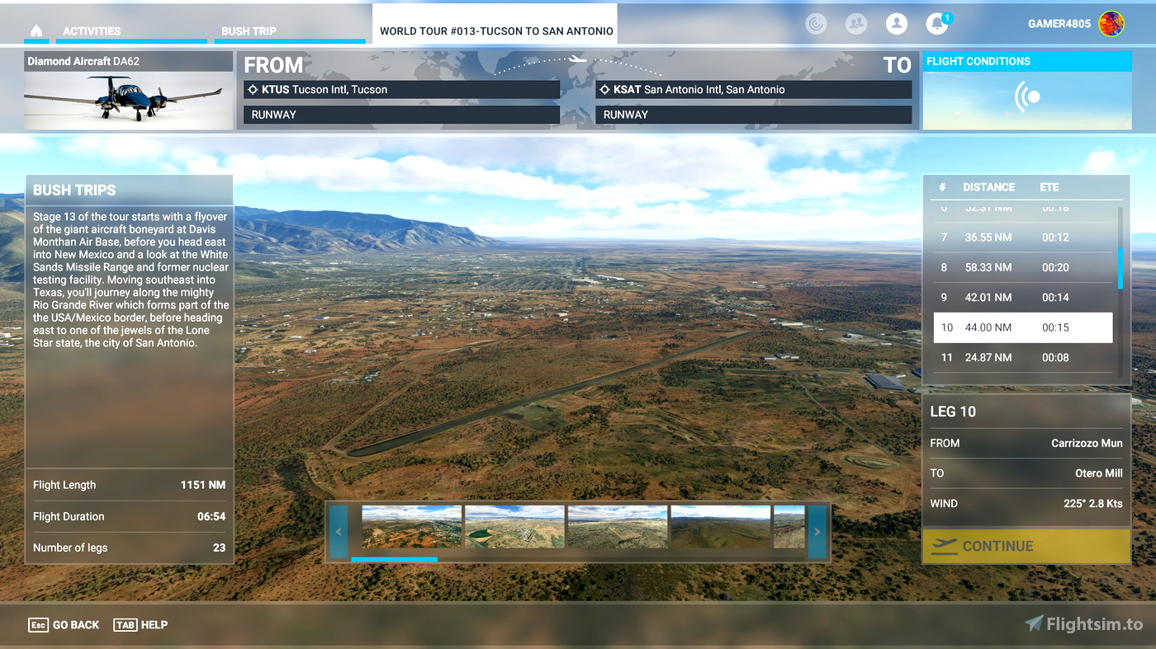
Task: Open the GAMER4805 profile avatar
Action: [1111, 24]
